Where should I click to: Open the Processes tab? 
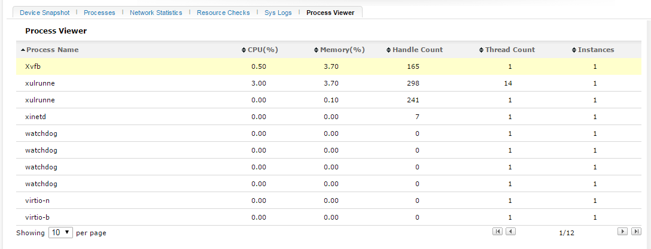coord(99,13)
